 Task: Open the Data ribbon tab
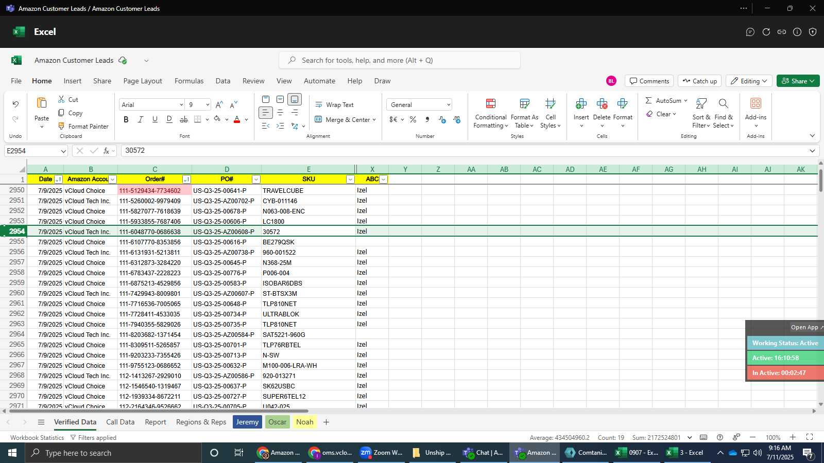[x=223, y=81]
